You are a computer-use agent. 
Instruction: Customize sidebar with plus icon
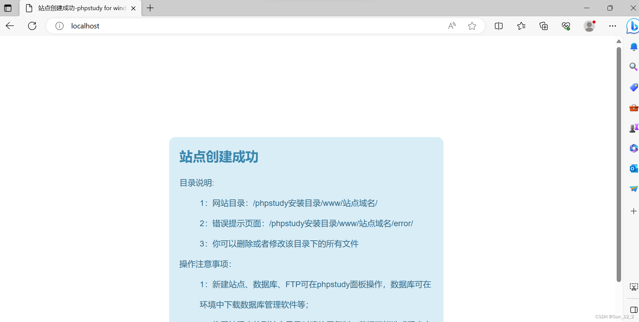click(x=634, y=211)
